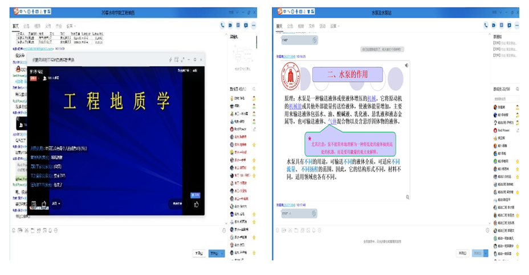The height and width of the screenshot is (275, 529).
Task: Open scissors screenshot tool in left chat toolbar
Action: click(27, 230)
